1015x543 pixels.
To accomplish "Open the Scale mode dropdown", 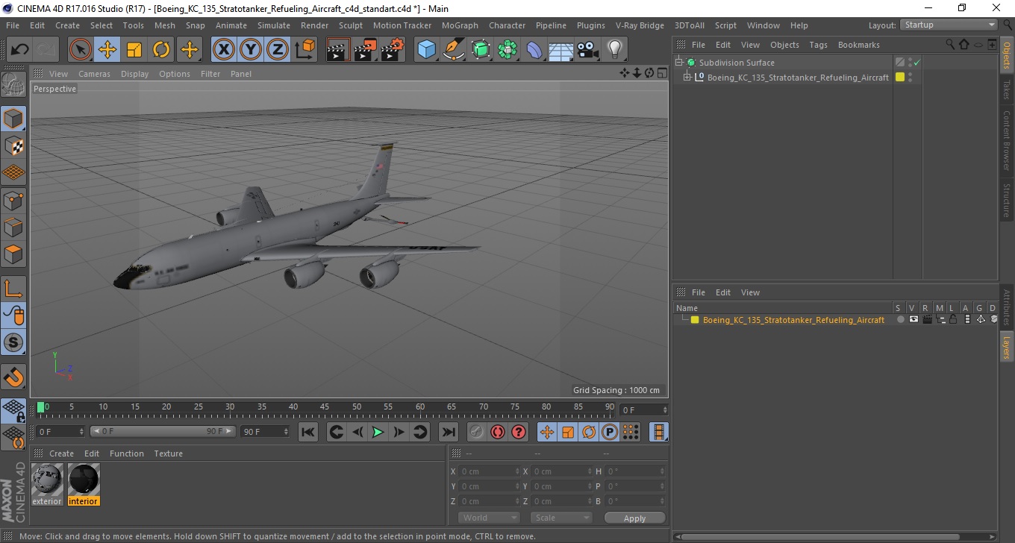I will coord(561,518).
